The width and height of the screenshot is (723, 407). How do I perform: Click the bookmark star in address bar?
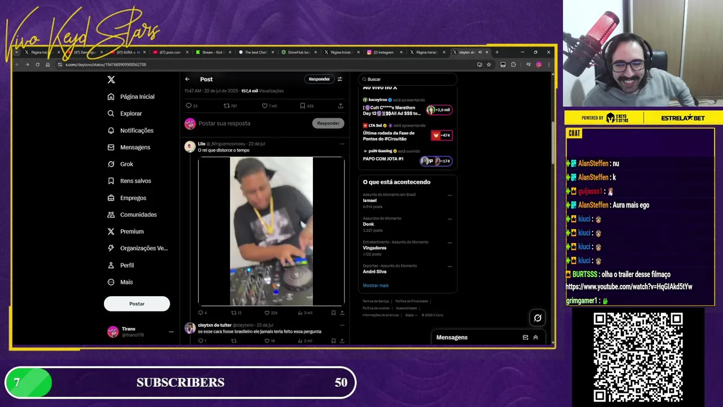click(489, 64)
